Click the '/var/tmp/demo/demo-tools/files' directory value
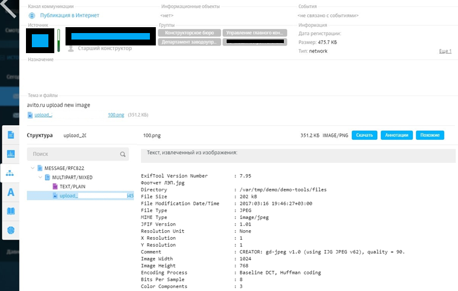The width and height of the screenshot is (458, 291). pyautogui.click(x=283, y=189)
